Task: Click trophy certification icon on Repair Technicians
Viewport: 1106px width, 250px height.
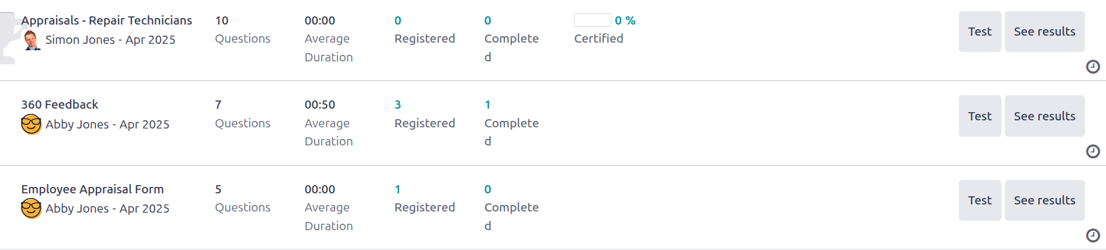Action: [x=7, y=39]
